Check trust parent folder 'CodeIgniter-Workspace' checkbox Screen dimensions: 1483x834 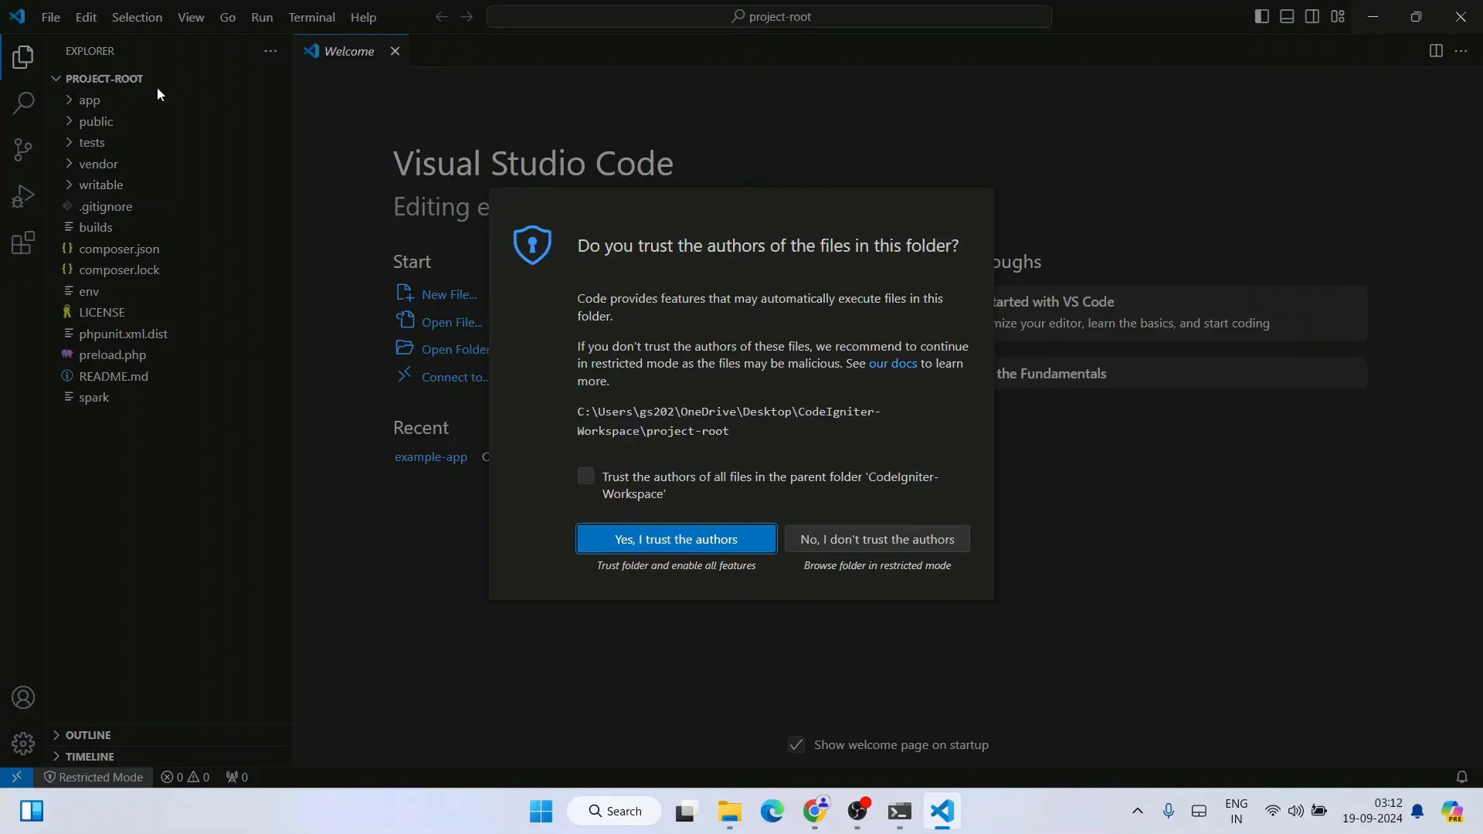tap(585, 476)
